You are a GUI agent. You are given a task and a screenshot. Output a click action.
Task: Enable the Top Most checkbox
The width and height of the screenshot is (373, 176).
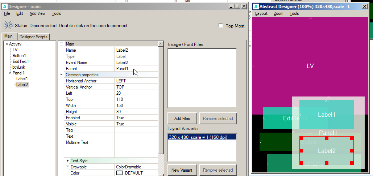221,25
